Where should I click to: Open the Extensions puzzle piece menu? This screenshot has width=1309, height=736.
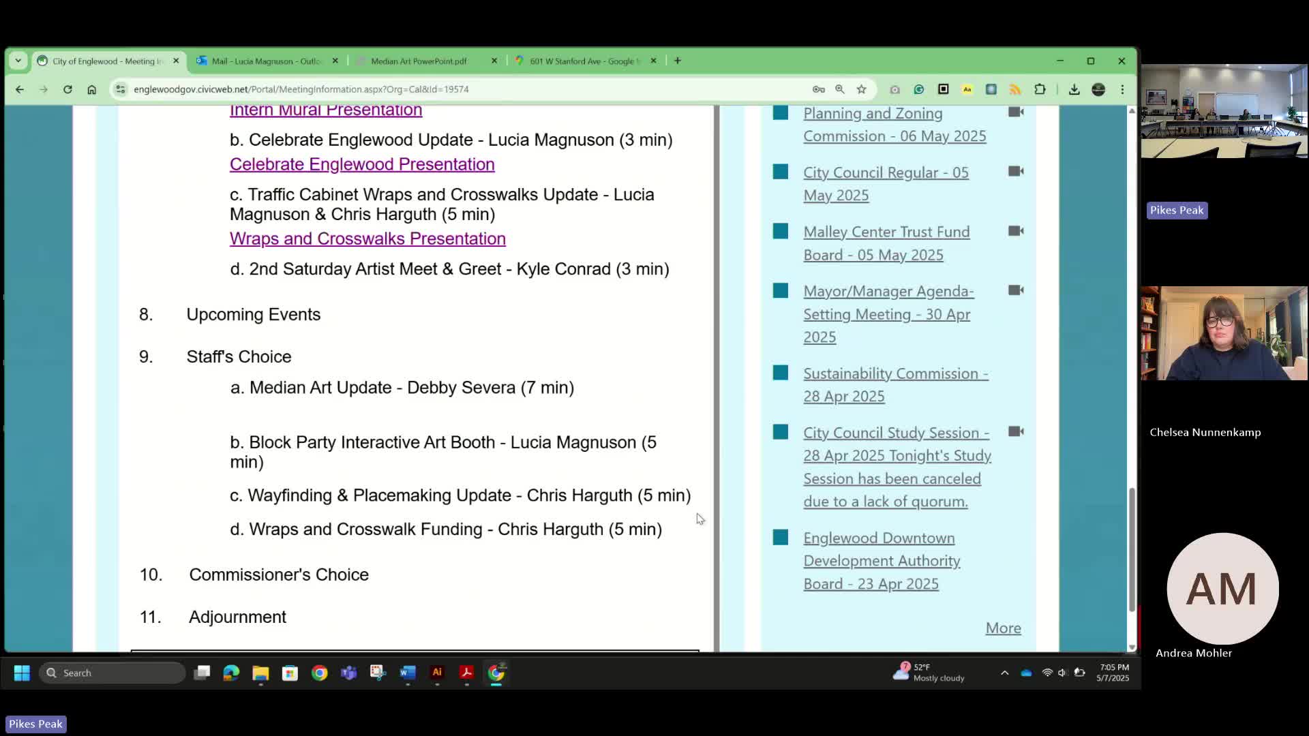pyautogui.click(x=1040, y=89)
